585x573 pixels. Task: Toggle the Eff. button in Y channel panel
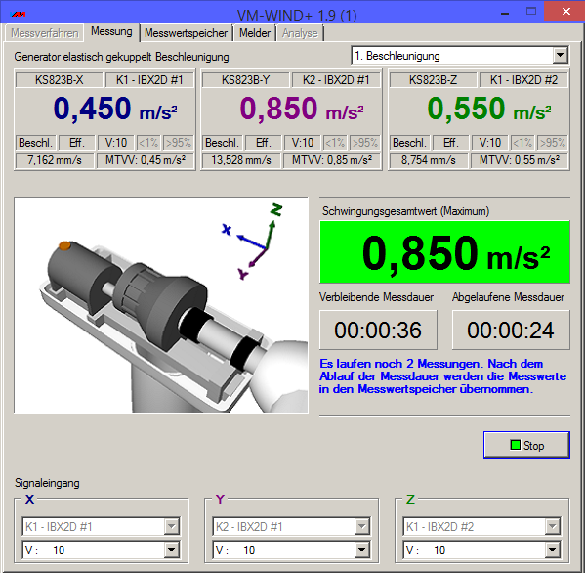pos(264,143)
